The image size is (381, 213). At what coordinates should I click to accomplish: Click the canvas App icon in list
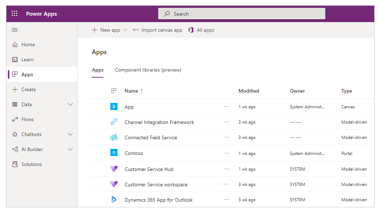tap(114, 106)
